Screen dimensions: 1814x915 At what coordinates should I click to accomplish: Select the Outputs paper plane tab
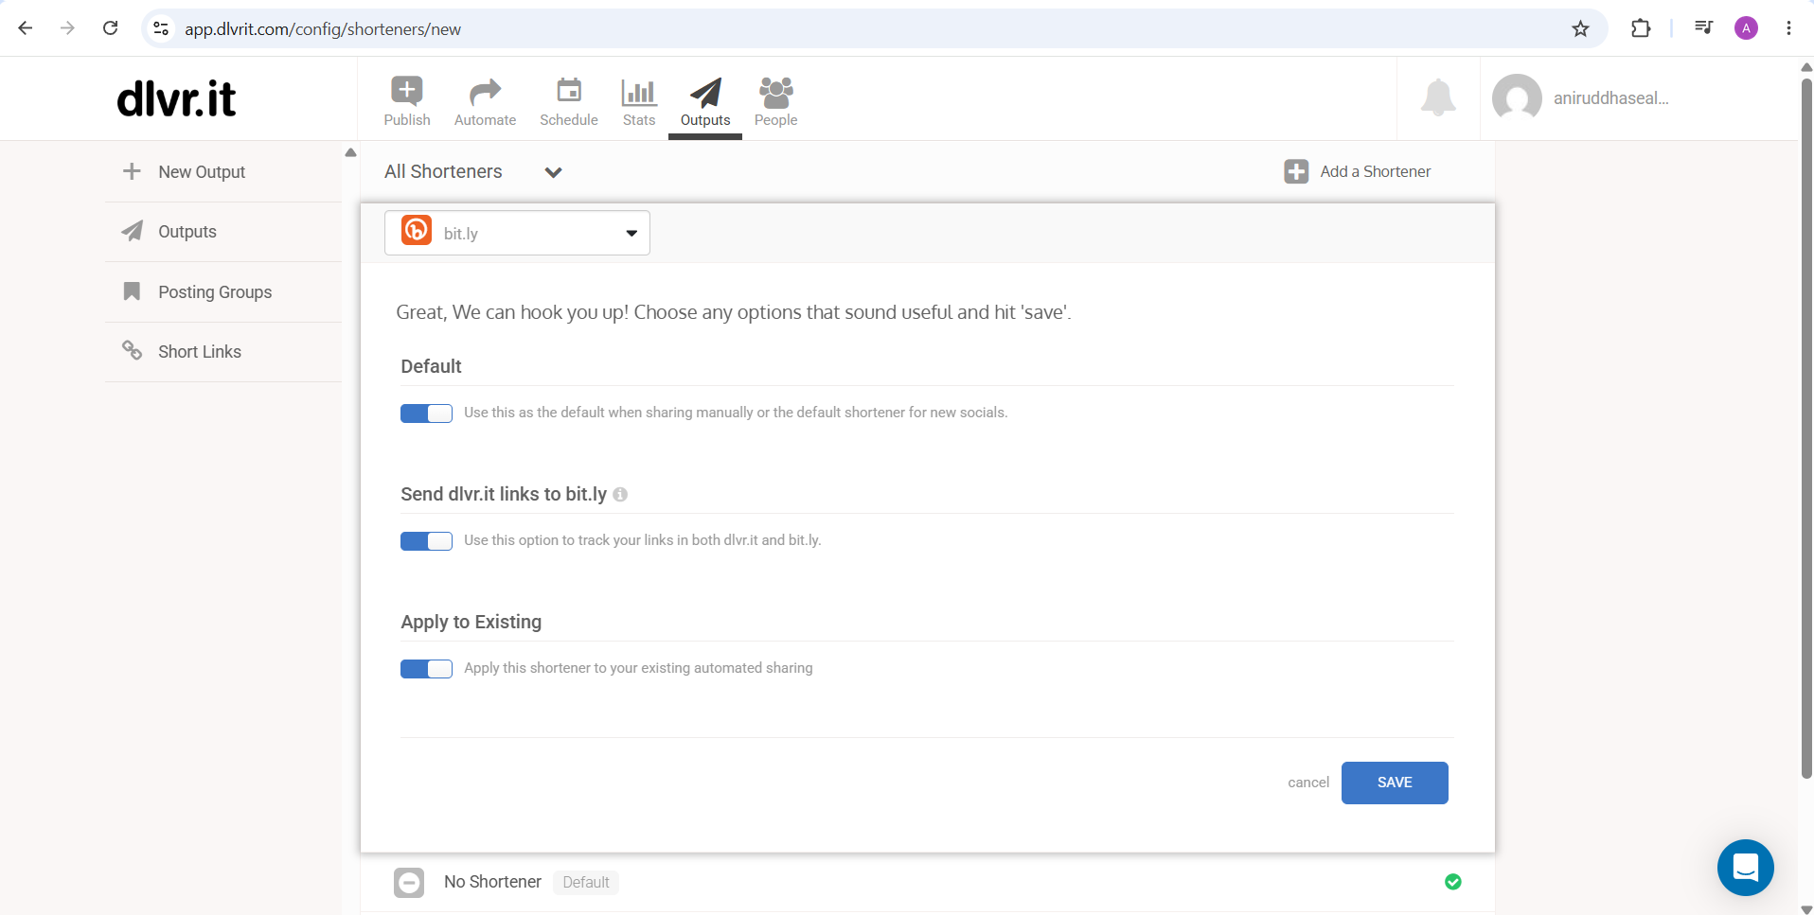[x=705, y=101]
